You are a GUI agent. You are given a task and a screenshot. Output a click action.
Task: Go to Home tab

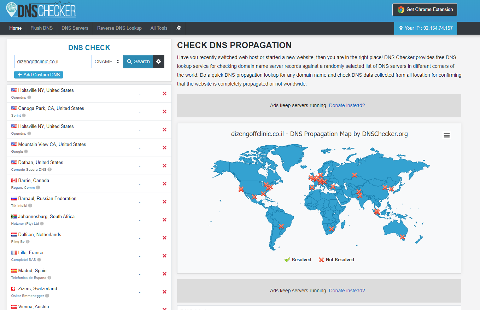pyautogui.click(x=16, y=28)
